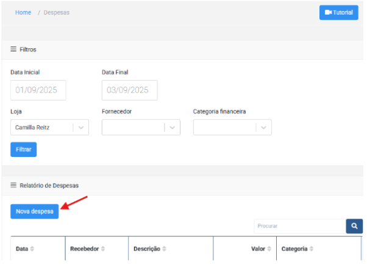The width and height of the screenshot is (367, 265).
Task: Click the Data Inicial date field
Action: 38,90
